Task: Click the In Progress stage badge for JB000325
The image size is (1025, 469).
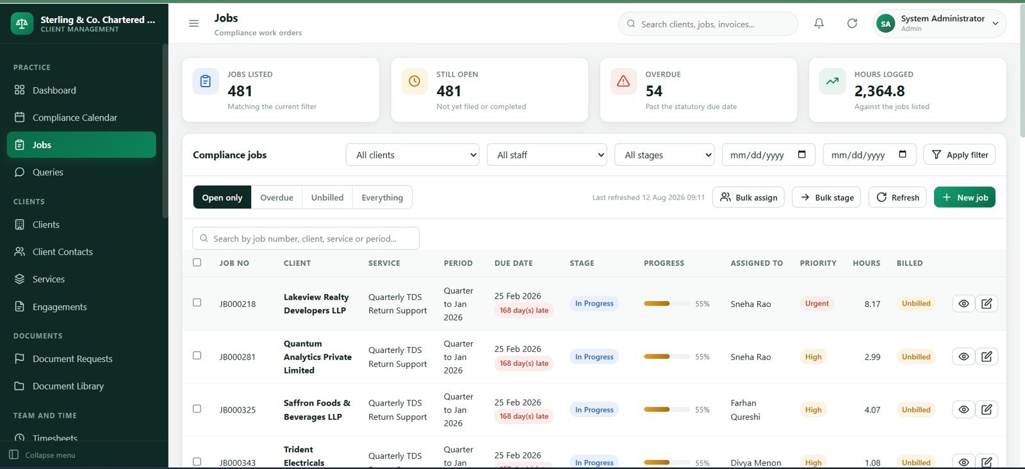Action: [594, 409]
